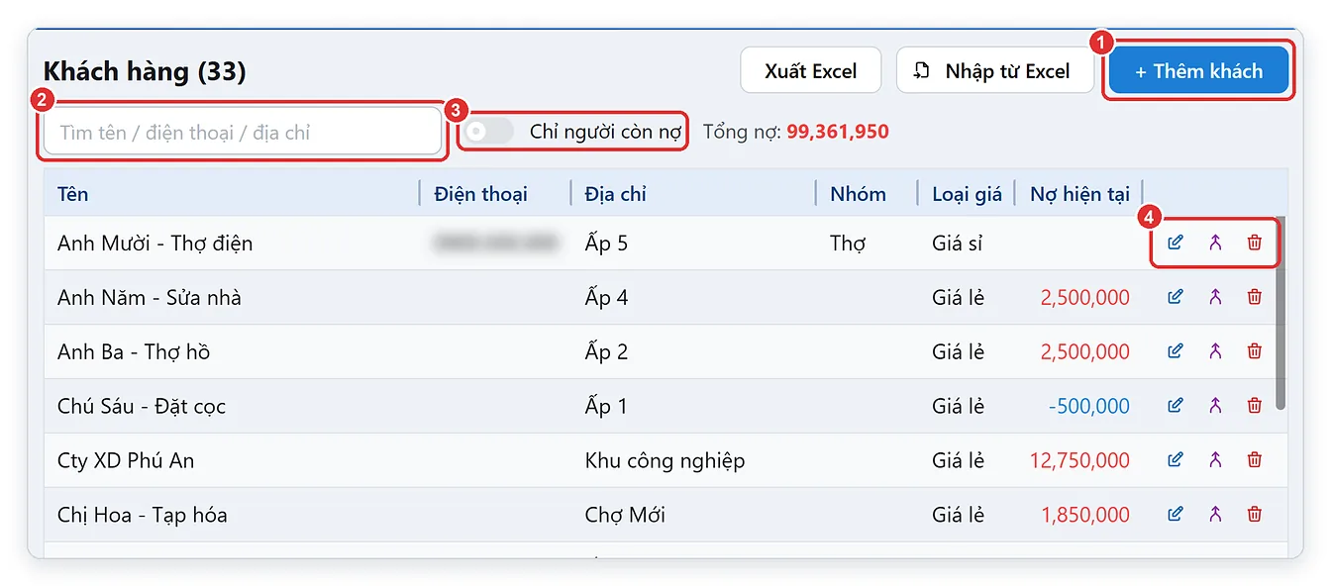Select the Anh Năm - Sửa nhà name cell
The width and height of the screenshot is (1331, 586).
(x=150, y=298)
